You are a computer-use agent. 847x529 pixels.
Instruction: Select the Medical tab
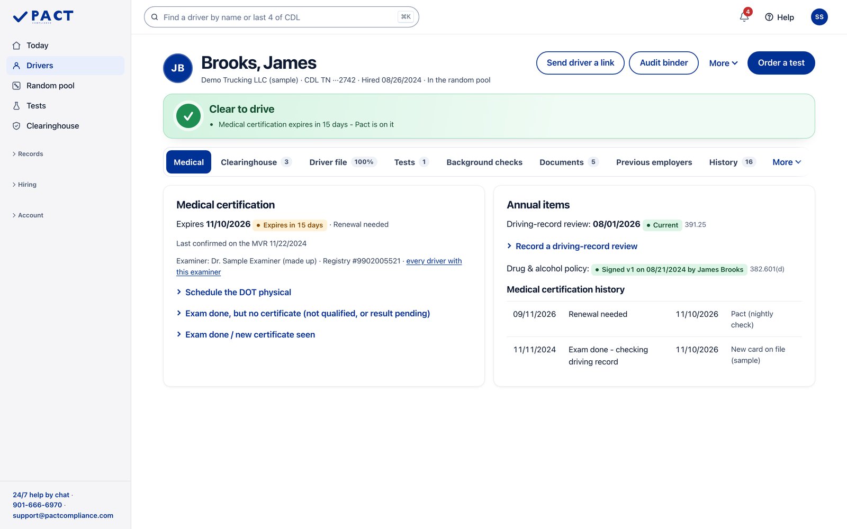188,162
